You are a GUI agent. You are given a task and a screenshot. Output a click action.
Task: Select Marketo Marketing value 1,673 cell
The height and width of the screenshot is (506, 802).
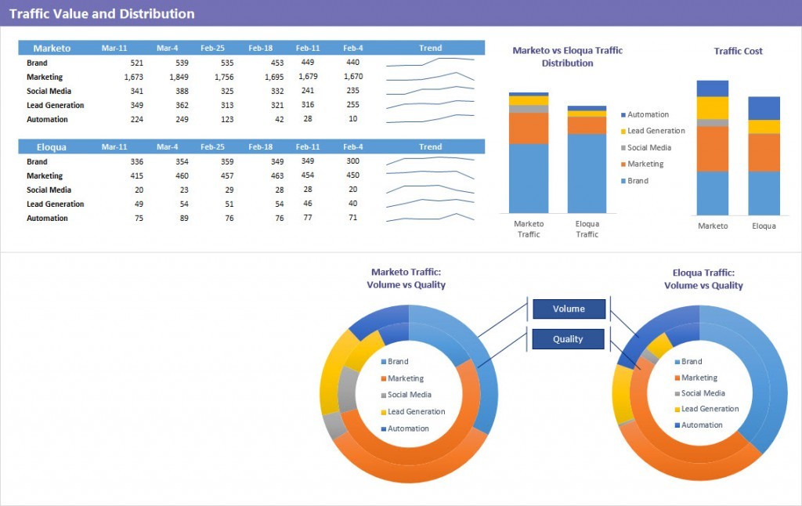(x=133, y=78)
